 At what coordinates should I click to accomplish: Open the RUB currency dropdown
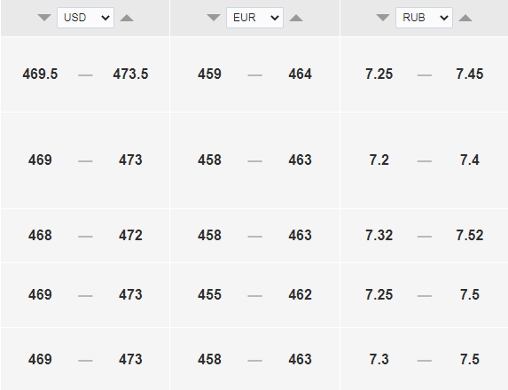click(424, 18)
